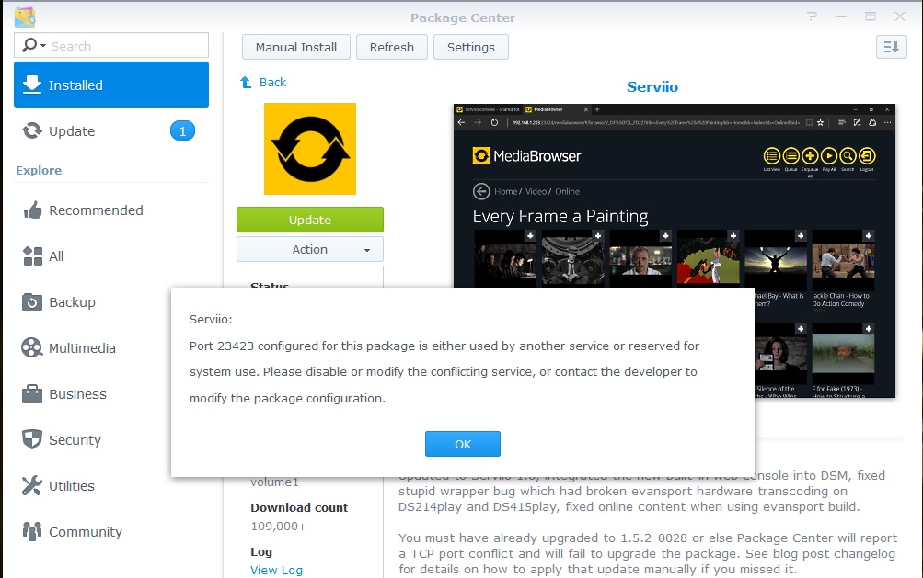Click the Security shield icon
Screen dimensions: 923x578
(x=32, y=439)
